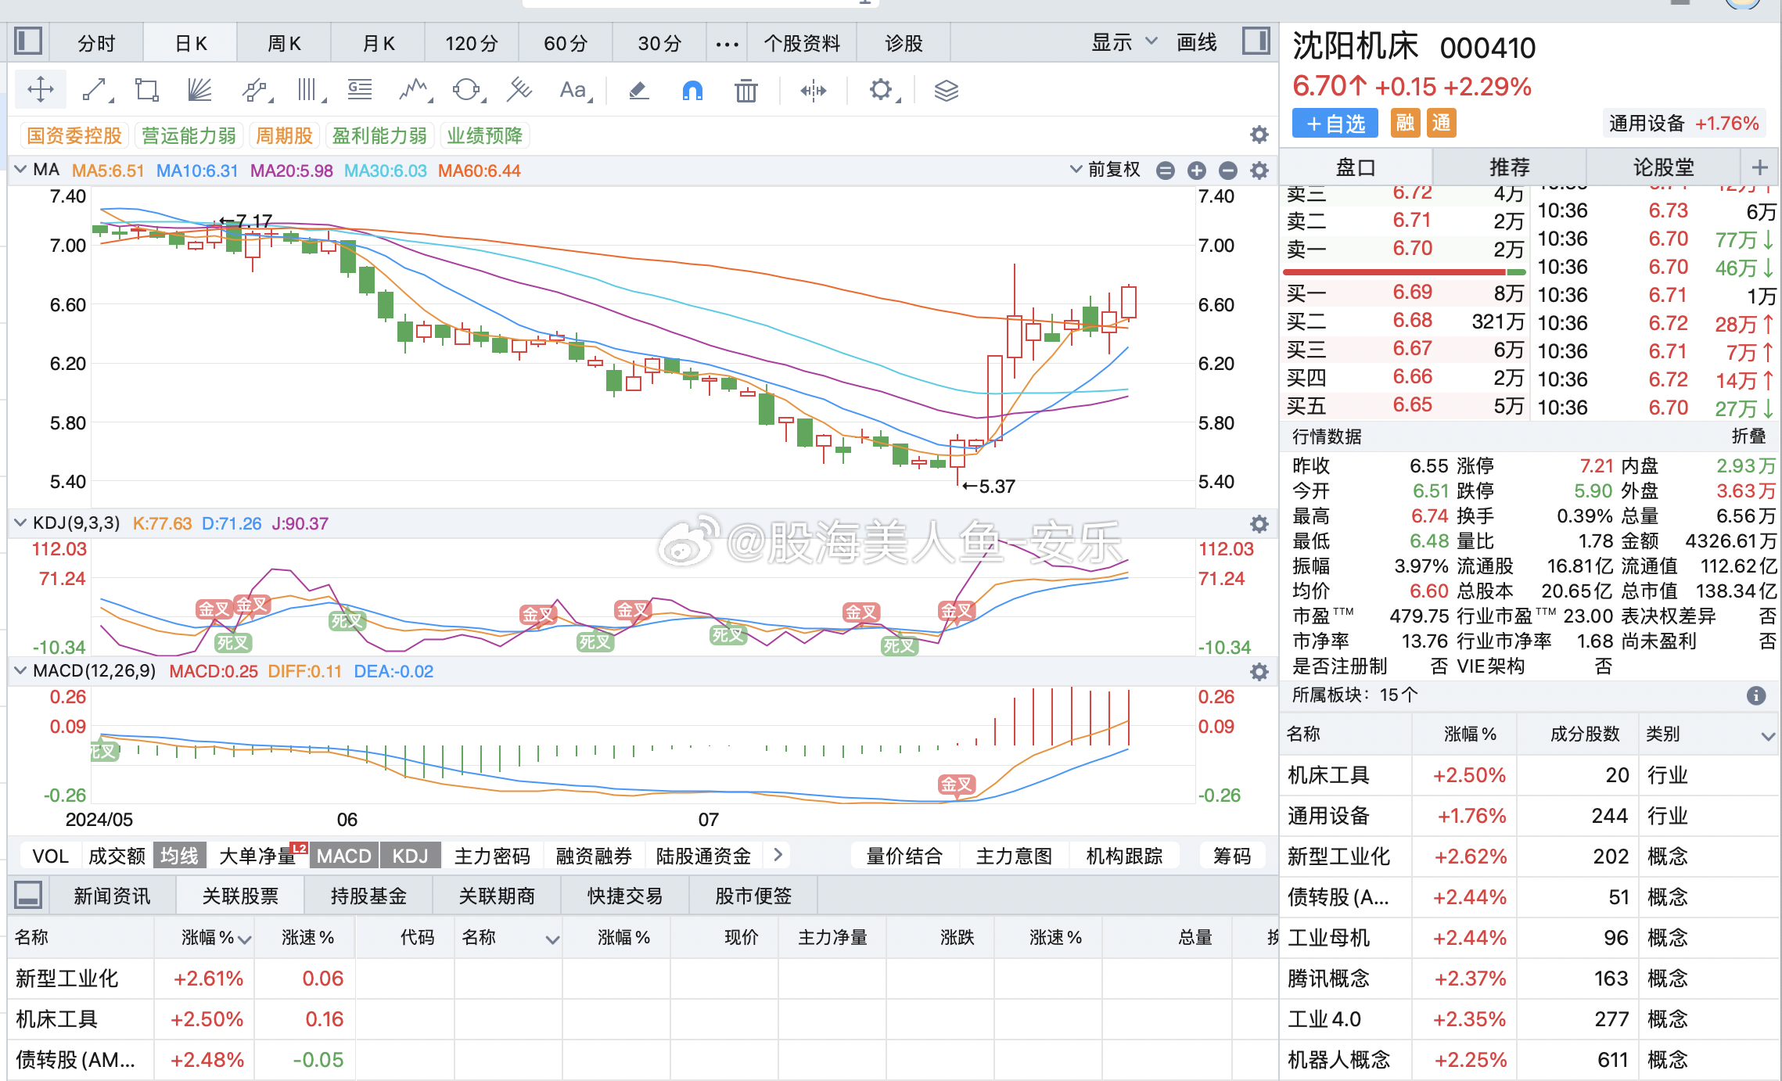Collapse the bottom panel icon
1782x1081 pixels.
(x=28, y=895)
